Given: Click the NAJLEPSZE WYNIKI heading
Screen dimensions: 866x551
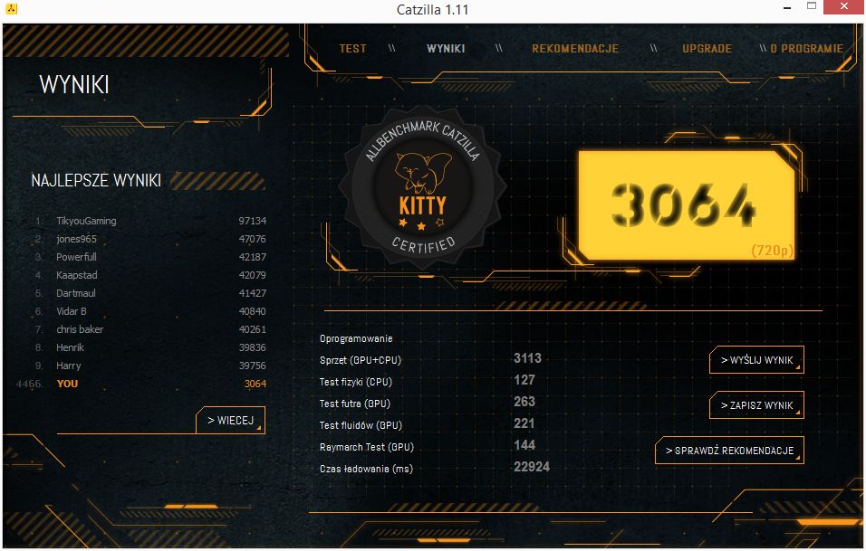Looking at the screenshot, I should (96, 180).
